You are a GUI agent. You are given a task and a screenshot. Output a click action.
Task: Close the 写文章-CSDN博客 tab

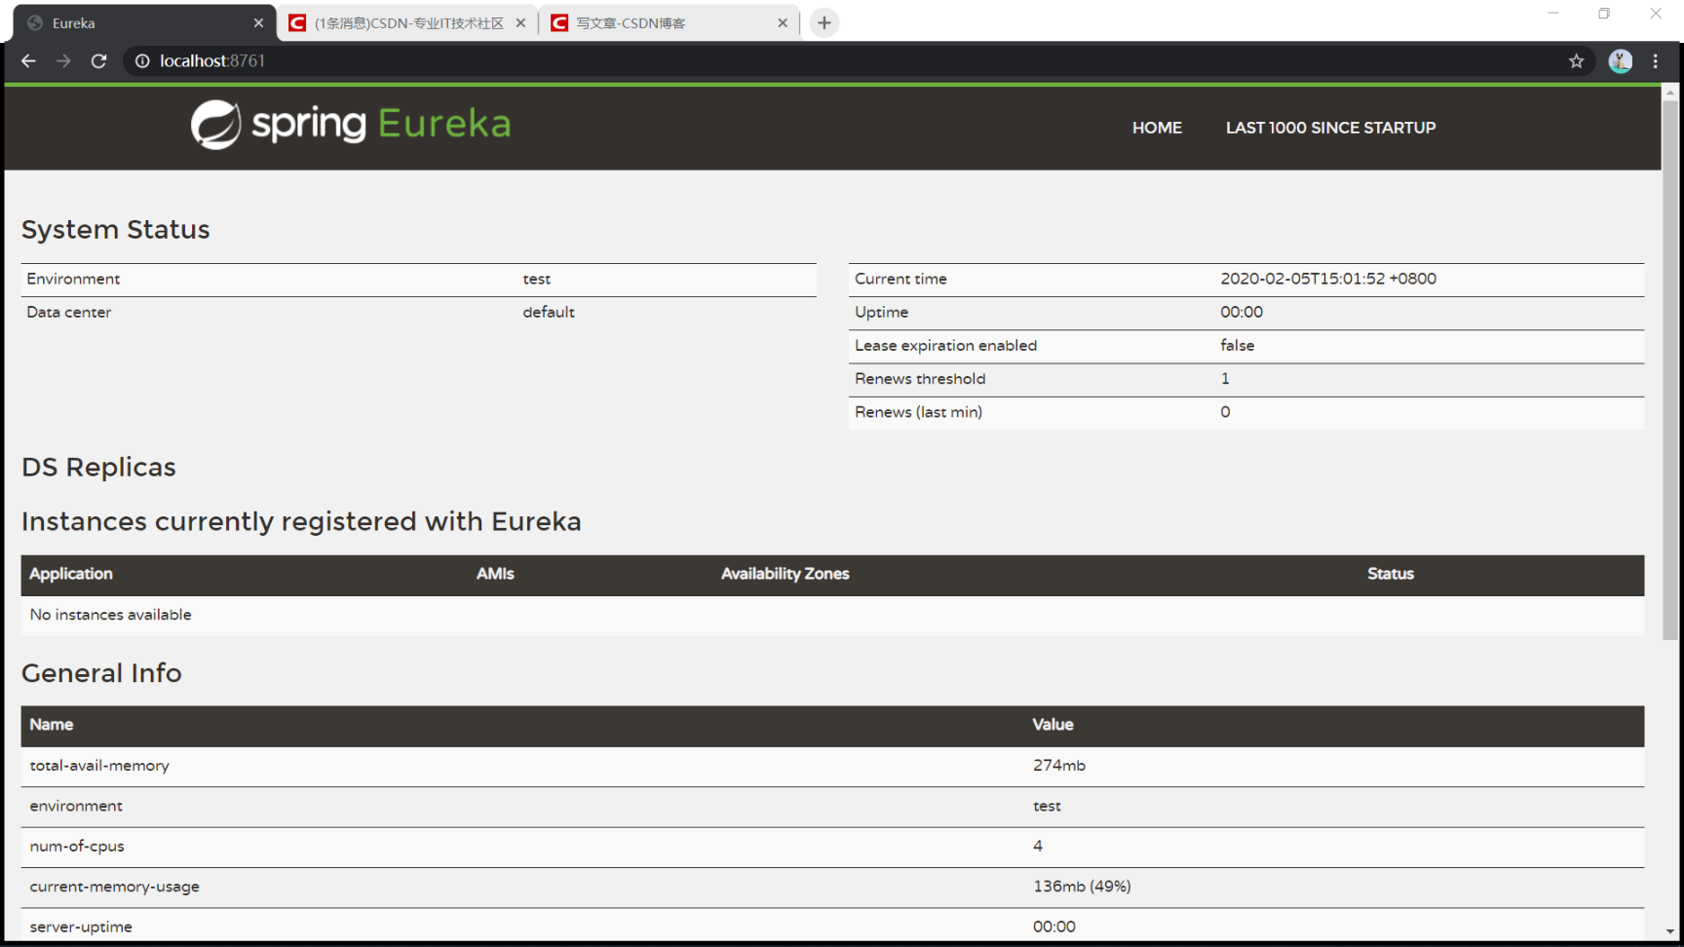click(x=783, y=22)
